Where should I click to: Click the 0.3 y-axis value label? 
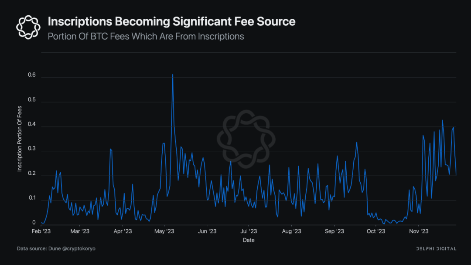click(32, 149)
